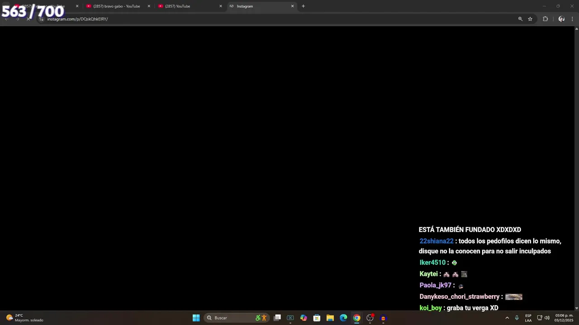Click the chat username Kaytei

pos(428,274)
